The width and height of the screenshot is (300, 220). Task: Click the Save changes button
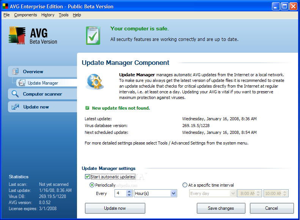click(221, 208)
